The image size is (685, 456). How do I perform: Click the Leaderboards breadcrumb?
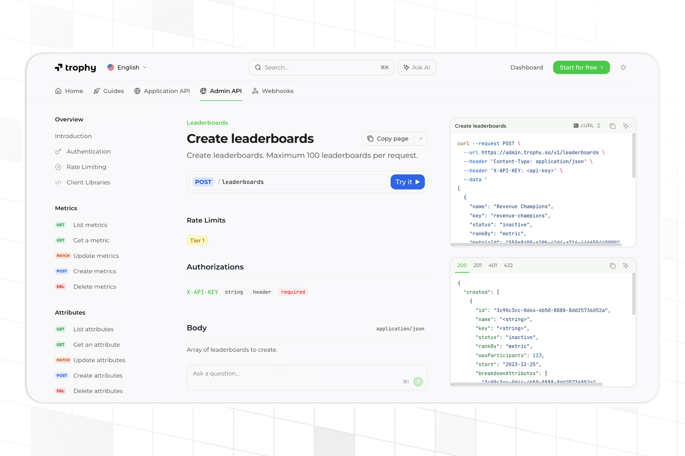207,123
